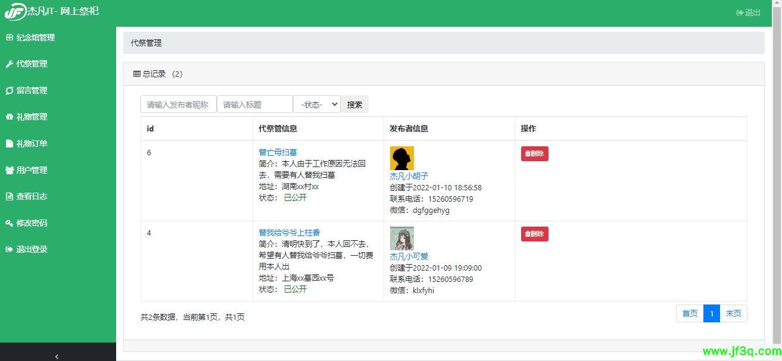Focus the 请输入发布者昵称 input field
Viewport: 782px width, 361px height.
[178, 104]
